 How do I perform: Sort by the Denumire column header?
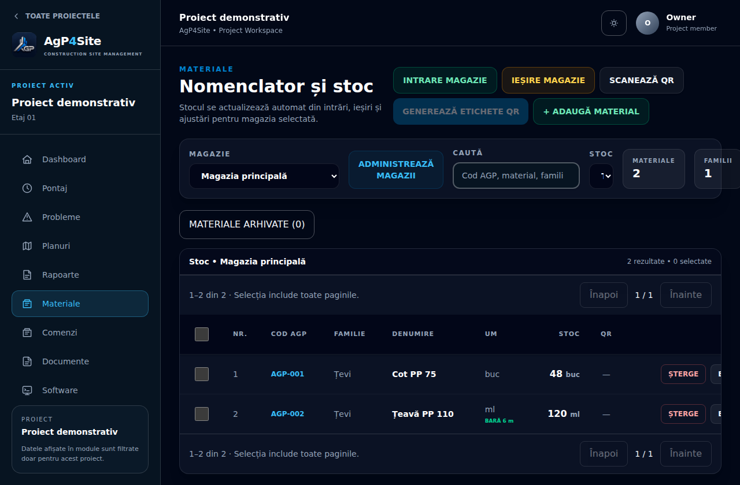(413, 334)
